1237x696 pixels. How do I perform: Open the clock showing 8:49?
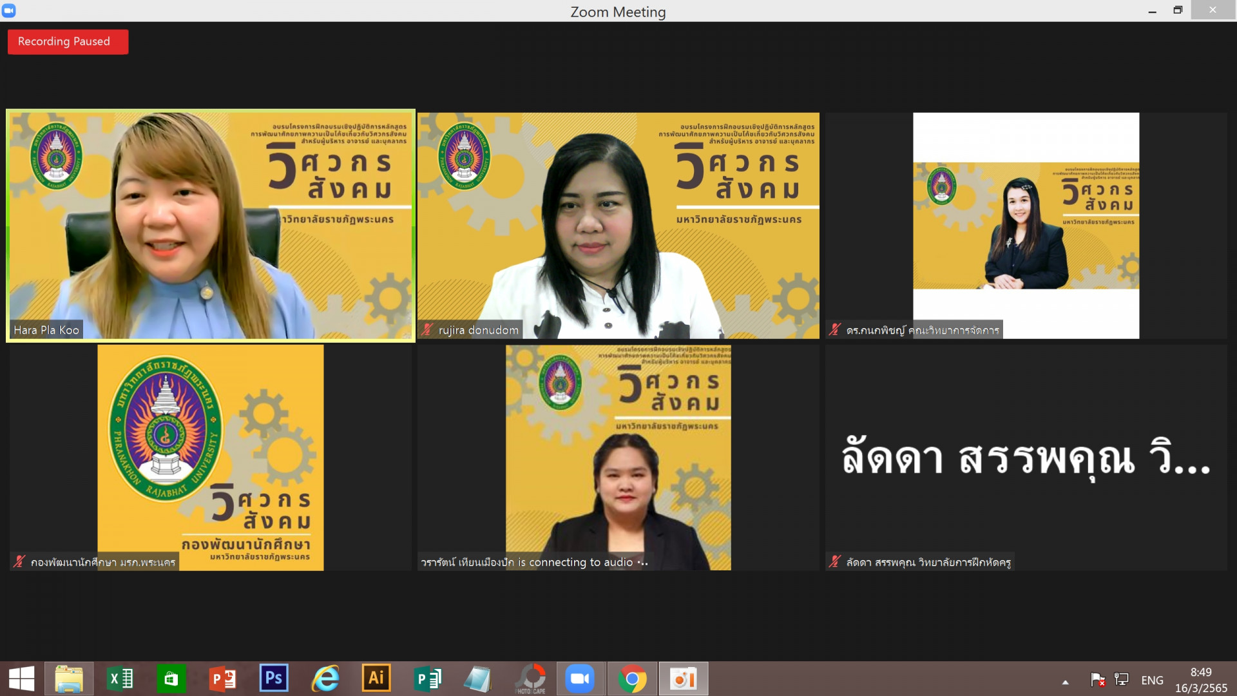click(x=1201, y=679)
